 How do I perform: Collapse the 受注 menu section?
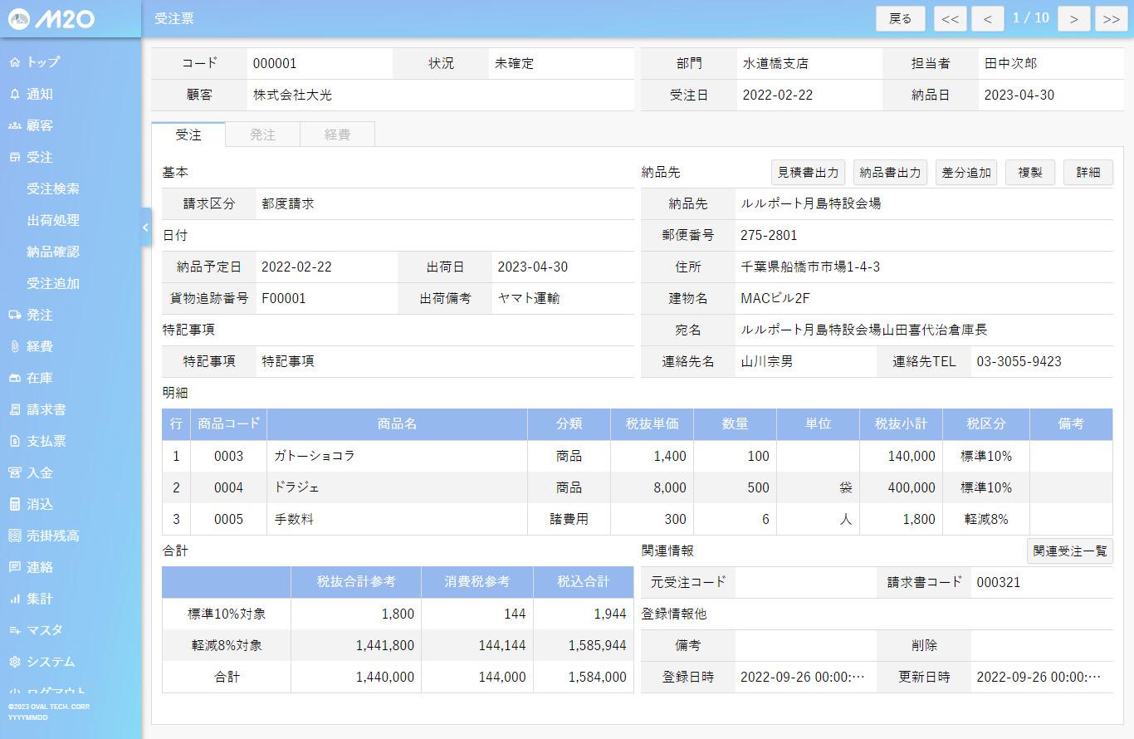tap(39, 158)
